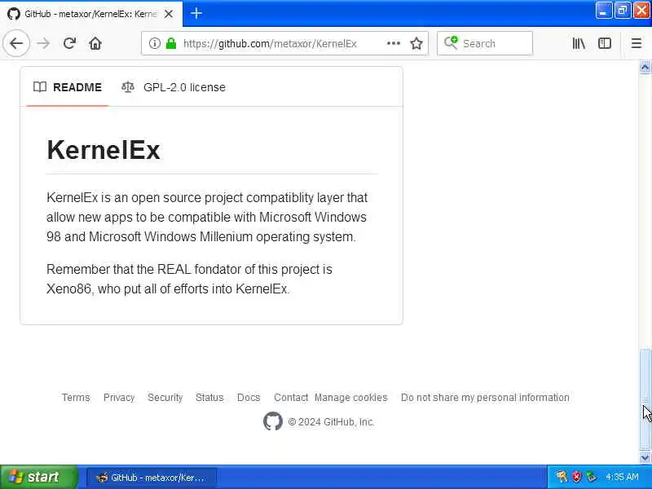
Task: Open the Firefox hamburger menu
Action: (x=637, y=43)
